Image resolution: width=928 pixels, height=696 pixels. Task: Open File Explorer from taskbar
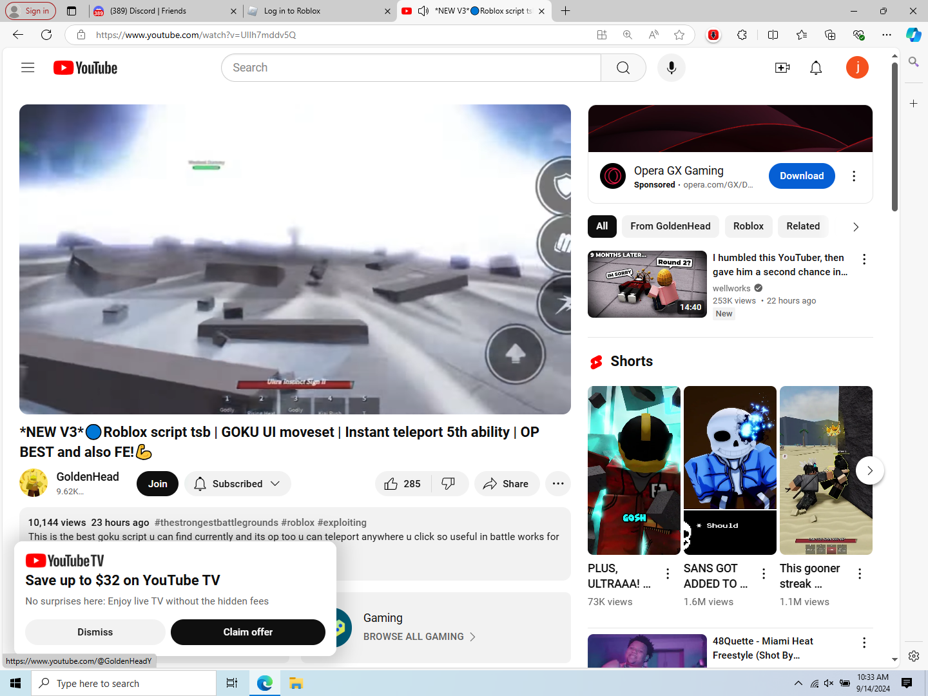point(296,683)
